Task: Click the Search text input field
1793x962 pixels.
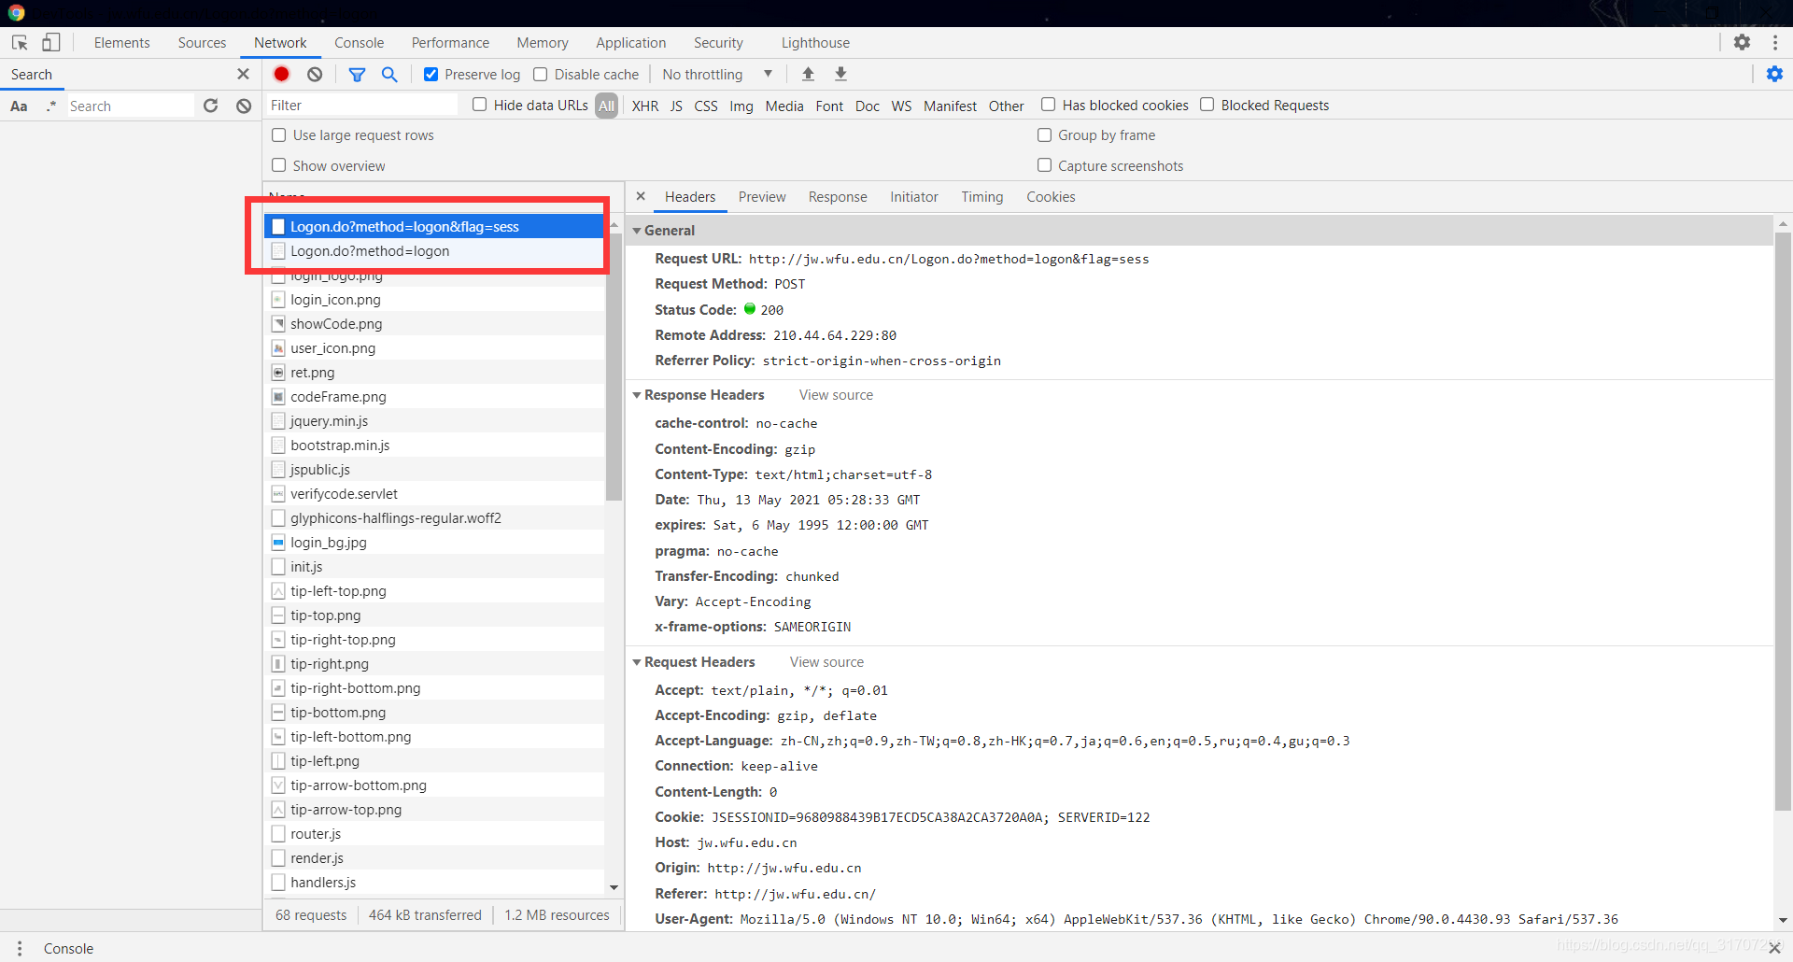Action: (x=129, y=106)
